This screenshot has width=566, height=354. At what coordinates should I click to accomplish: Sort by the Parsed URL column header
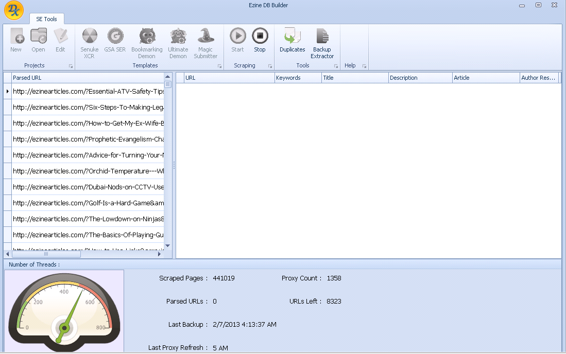(x=88, y=78)
